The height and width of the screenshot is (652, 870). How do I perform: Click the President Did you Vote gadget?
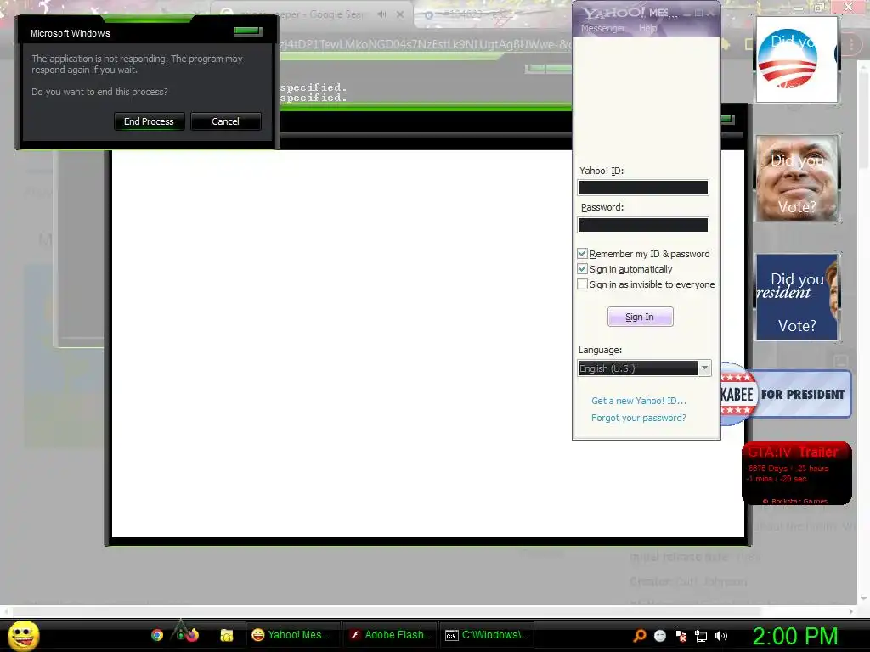pos(797,297)
